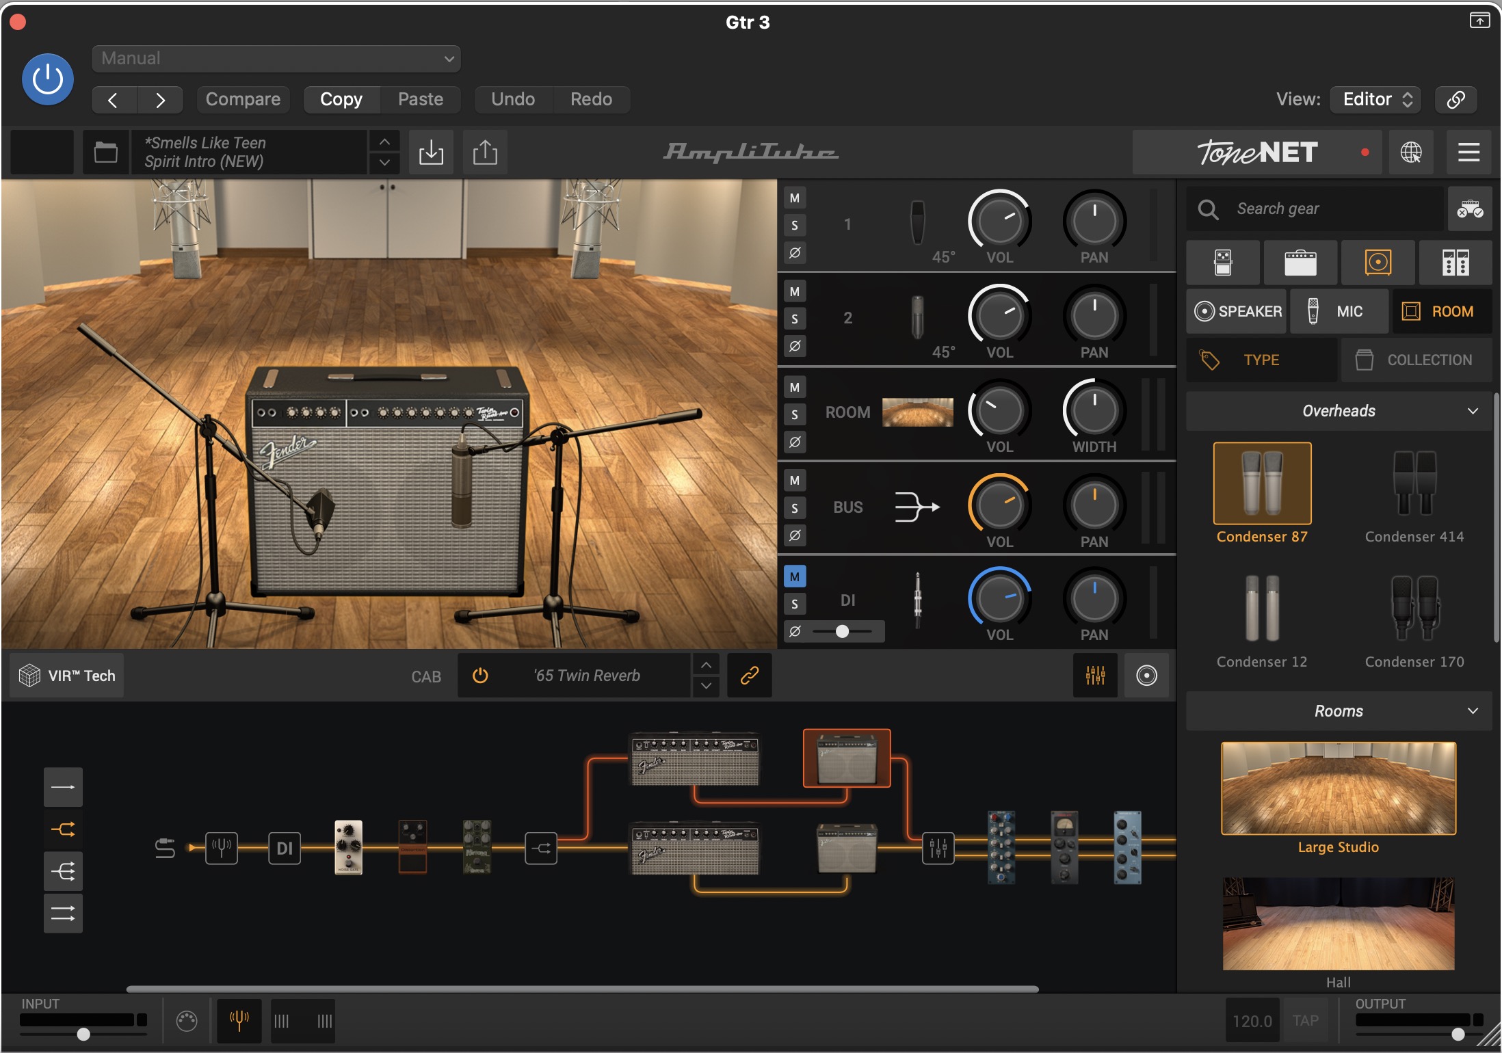Go to the previous setting arrow
The height and width of the screenshot is (1053, 1502).
click(x=114, y=100)
